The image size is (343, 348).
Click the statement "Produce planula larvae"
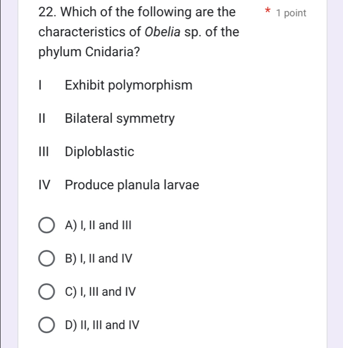point(132,185)
